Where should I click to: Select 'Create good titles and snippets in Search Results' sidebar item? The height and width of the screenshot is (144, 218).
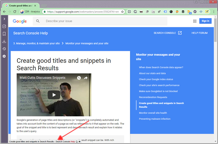tap(161, 105)
